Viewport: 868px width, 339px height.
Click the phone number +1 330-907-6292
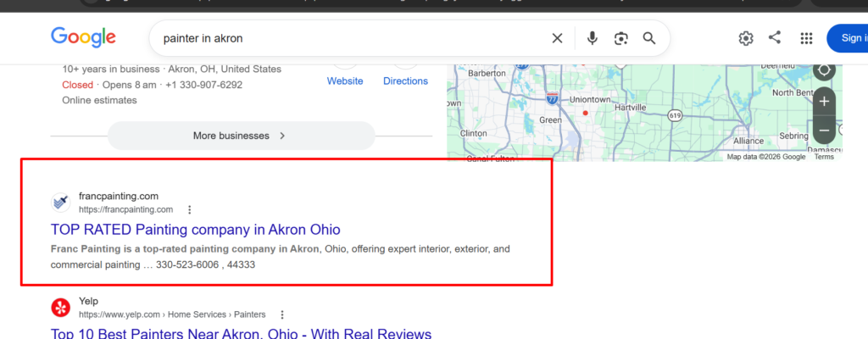[202, 85]
